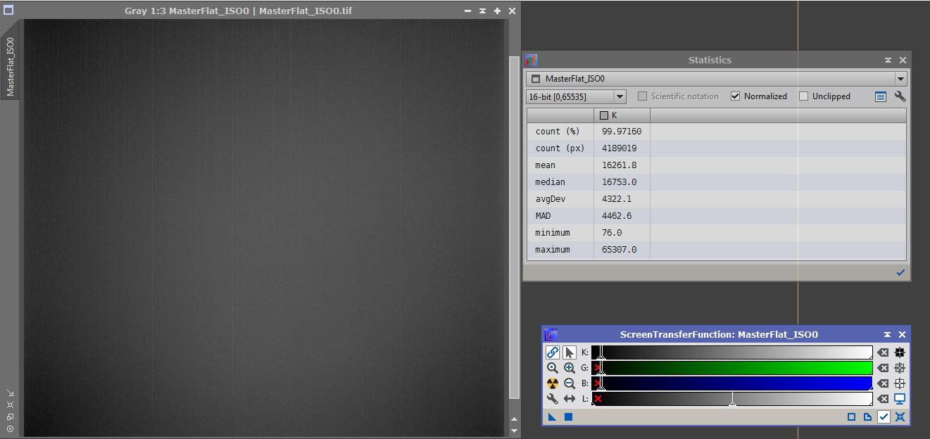Uncheck the Normalized checkbox

click(x=735, y=96)
